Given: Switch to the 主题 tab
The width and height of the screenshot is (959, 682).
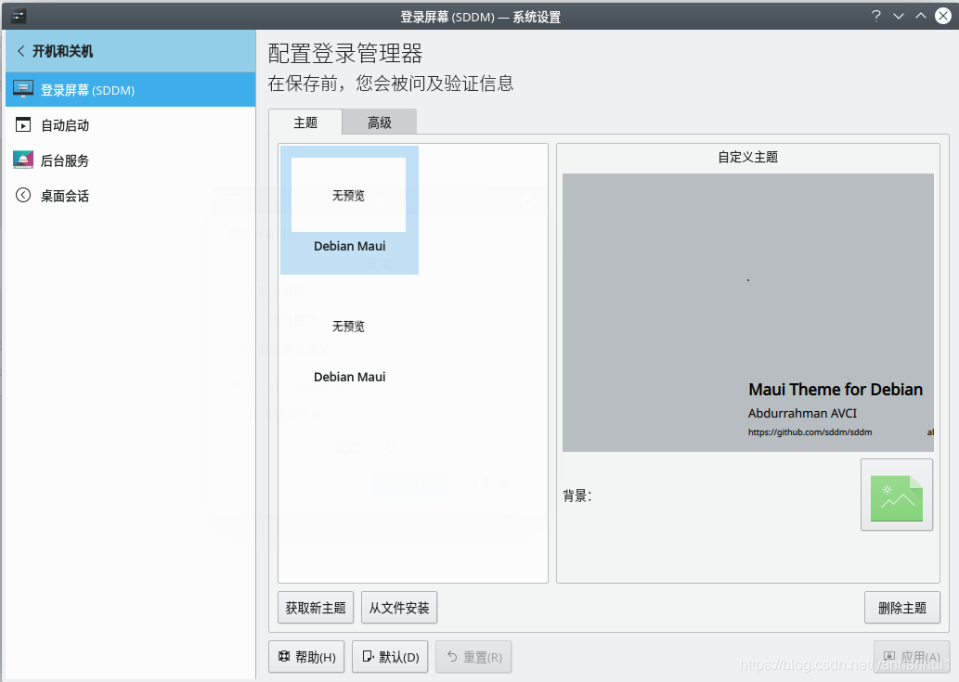Looking at the screenshot, I should (305, 122).
